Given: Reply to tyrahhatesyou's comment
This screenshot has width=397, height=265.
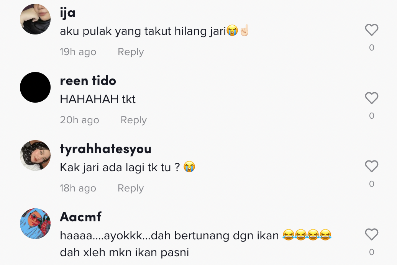Looking at the screenshot, I should click(x=131, y=188).
